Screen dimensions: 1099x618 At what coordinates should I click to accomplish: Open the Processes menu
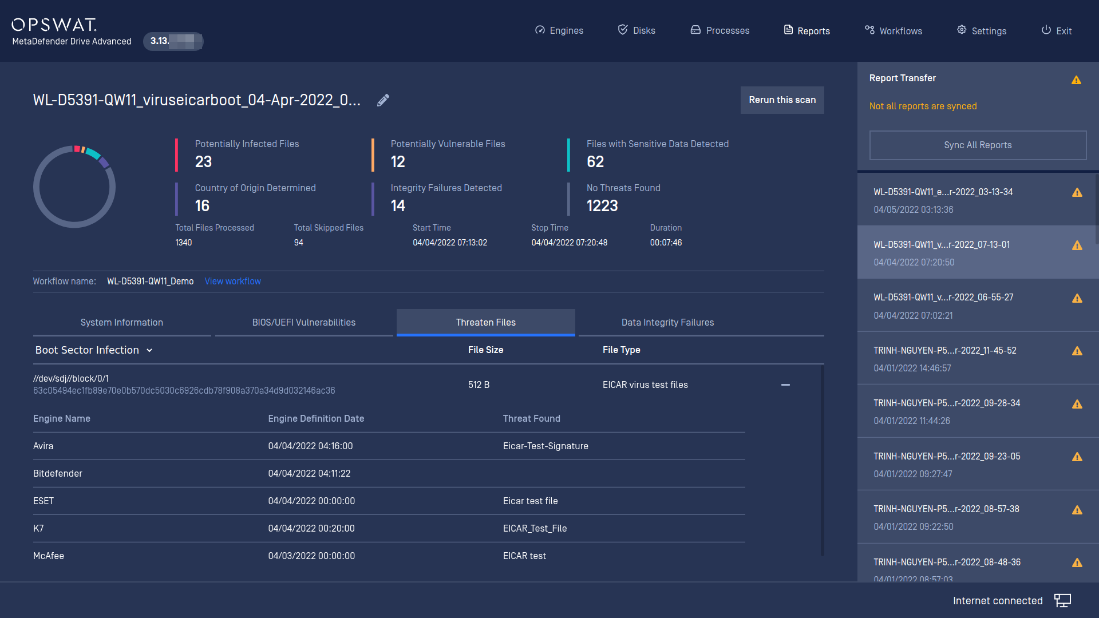point(720,30)
